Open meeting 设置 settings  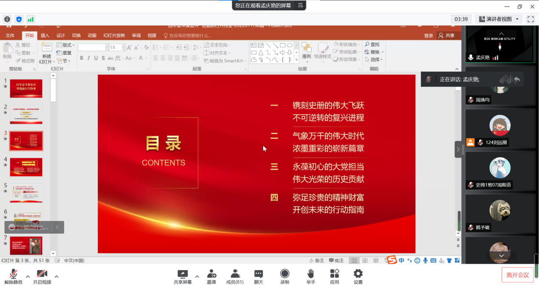pyautogui.click(x=358, y=277)
